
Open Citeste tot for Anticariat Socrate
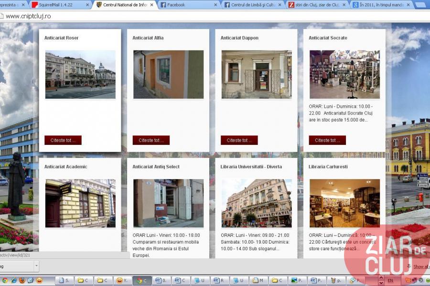coord(327,140)
